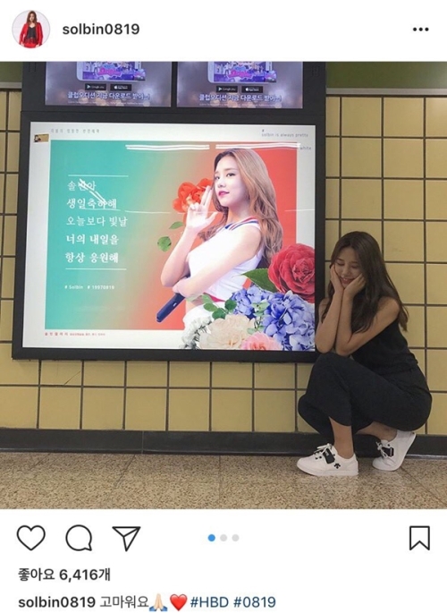Select the first carousel dot indicator
This screenshot has width=447, height=613.
(212, 538)
